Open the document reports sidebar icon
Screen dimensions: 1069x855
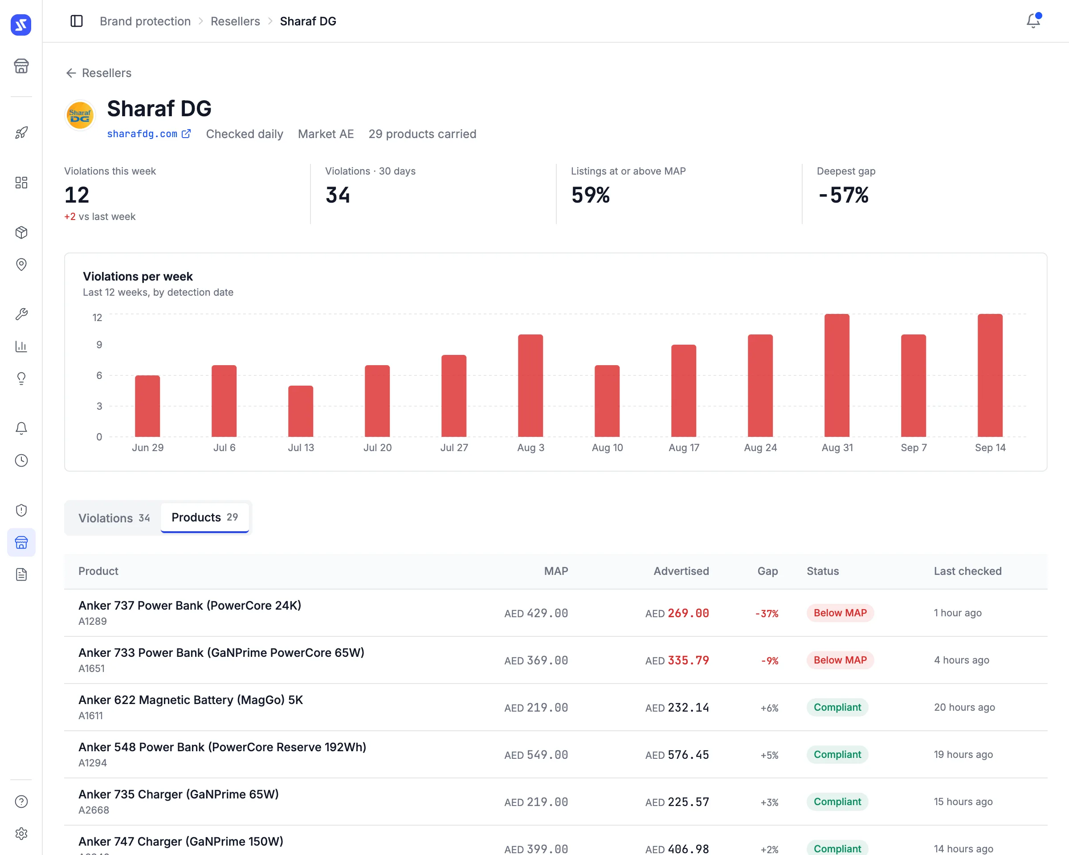tap(21, 575)
